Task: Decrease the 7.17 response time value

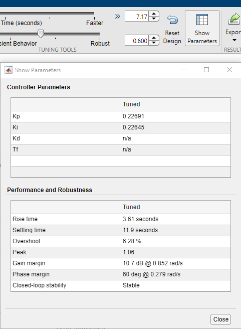Action: coord(154,19)
